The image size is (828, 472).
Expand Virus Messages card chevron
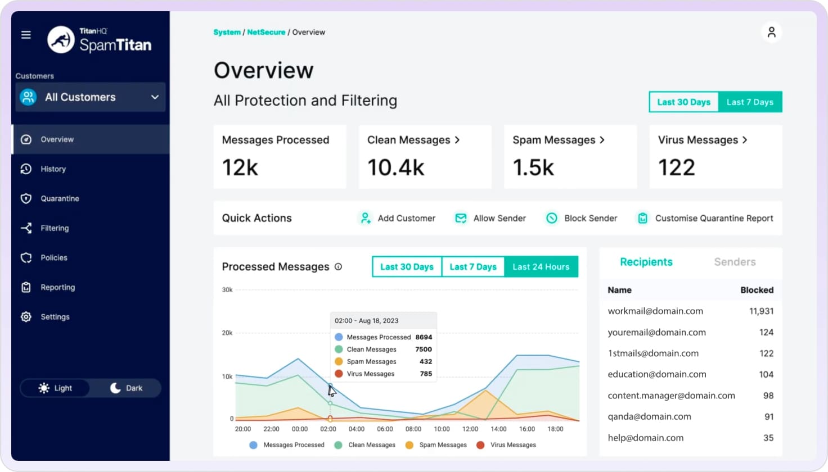point(745,140)
